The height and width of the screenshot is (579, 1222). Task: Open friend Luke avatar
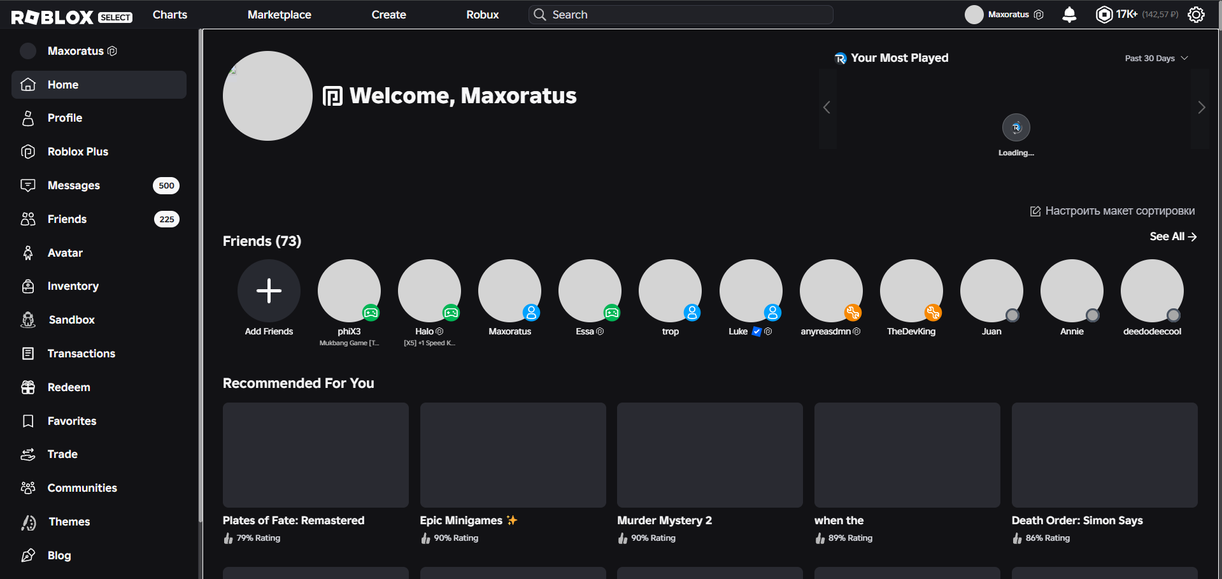point(751,290)
